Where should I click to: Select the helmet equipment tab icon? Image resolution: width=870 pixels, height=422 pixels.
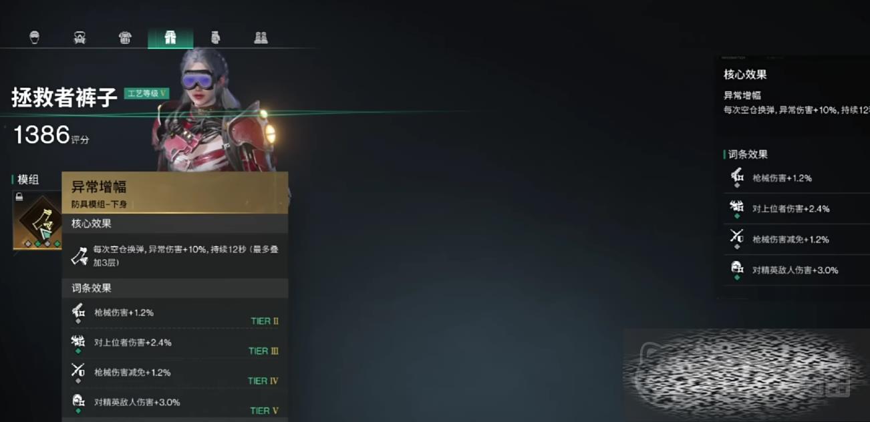pos(35,38)
